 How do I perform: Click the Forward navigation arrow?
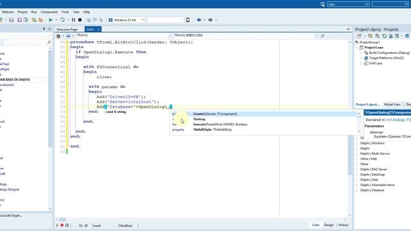[x=210, y=20]
